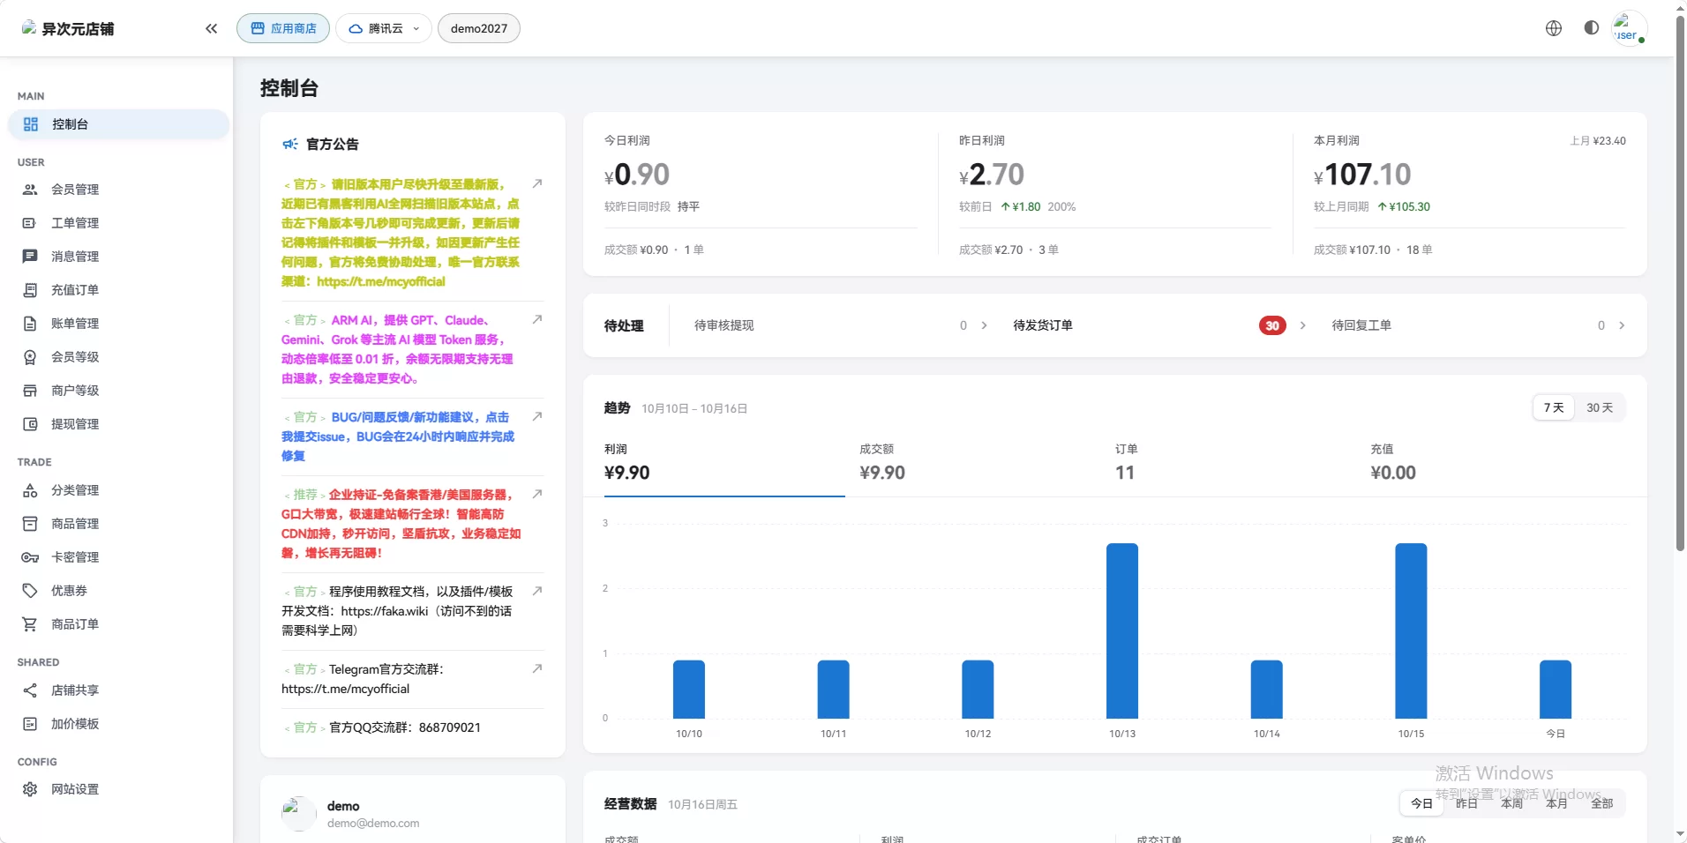
Task: Expand the 腾讯云 dropdown
Action: pyautogui.click(x=384, y=28)
